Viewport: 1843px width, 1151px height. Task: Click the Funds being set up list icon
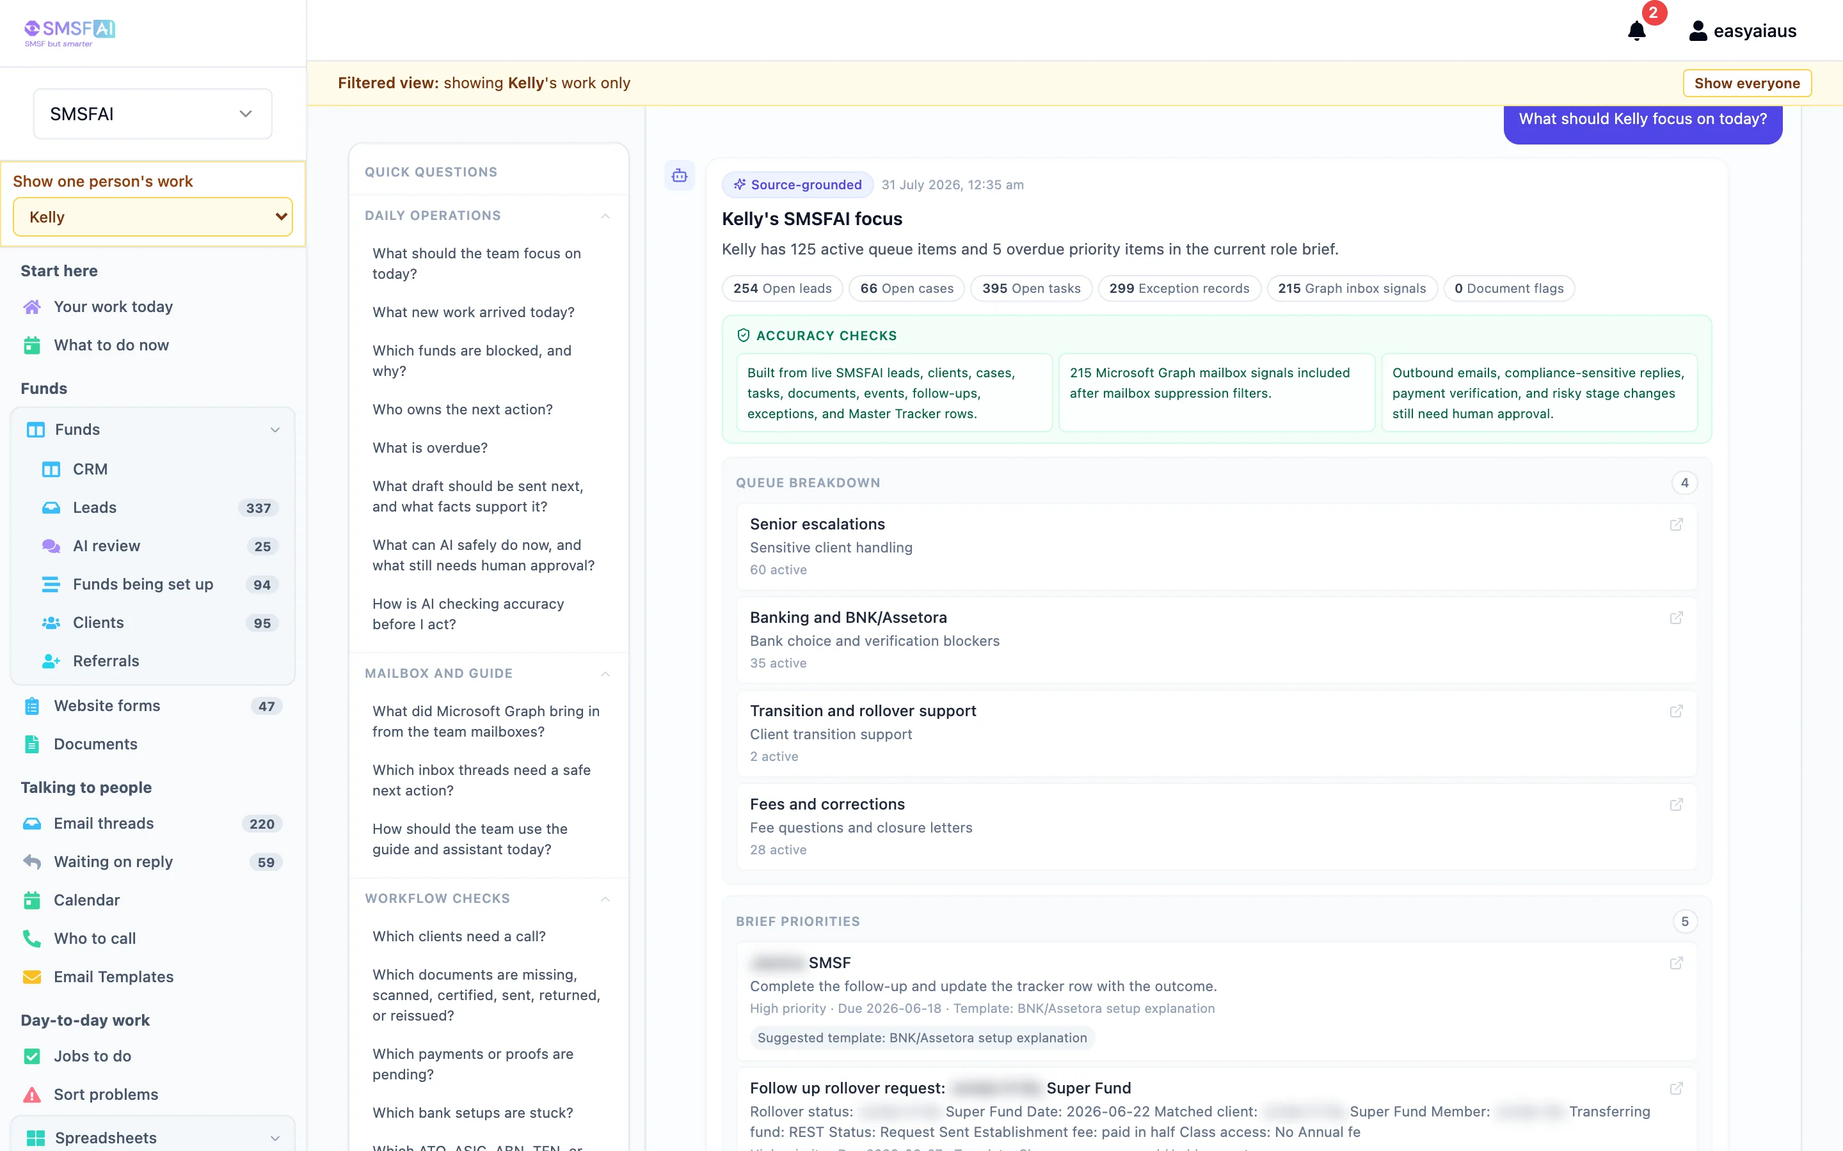(51, 584)
